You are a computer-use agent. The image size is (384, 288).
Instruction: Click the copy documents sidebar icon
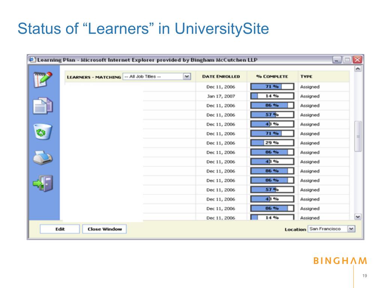pos(43,105)
